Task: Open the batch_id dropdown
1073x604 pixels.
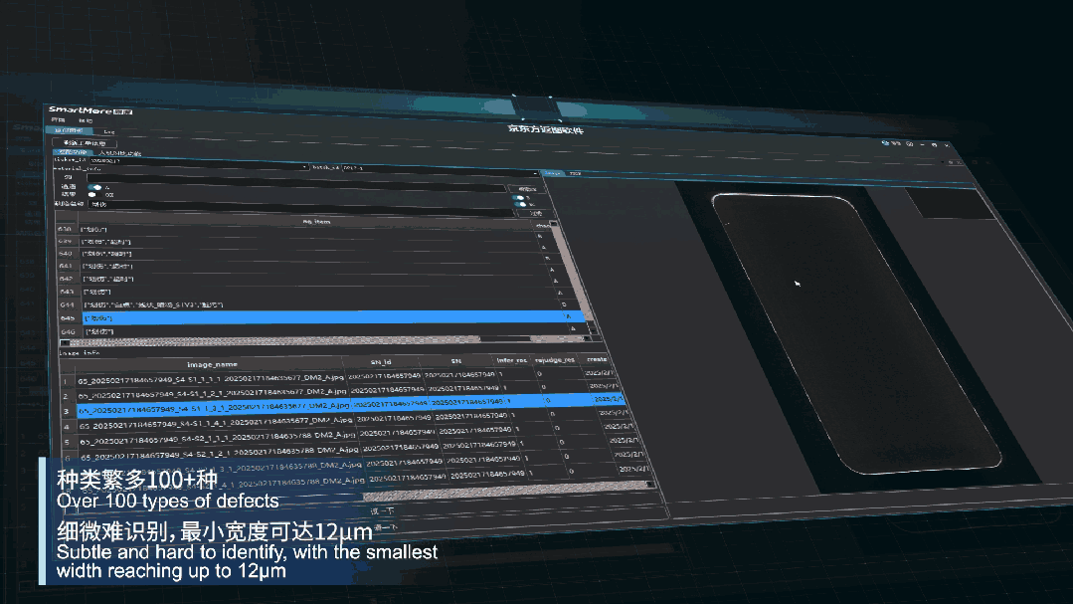Action: 535,172
